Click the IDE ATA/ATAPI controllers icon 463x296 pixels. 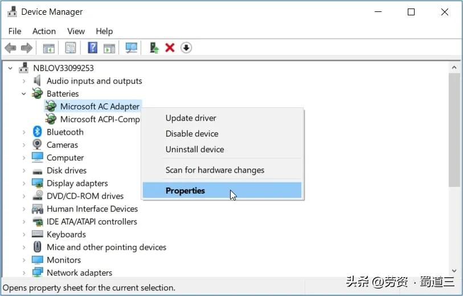(x=37, y=222)
